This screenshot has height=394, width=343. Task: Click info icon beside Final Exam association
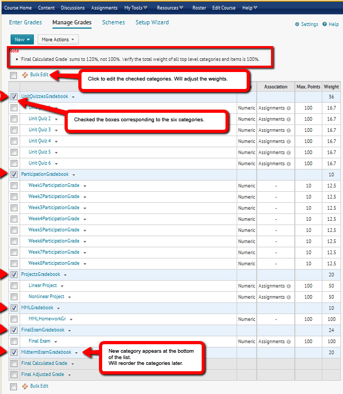click(x=288, y=342)
